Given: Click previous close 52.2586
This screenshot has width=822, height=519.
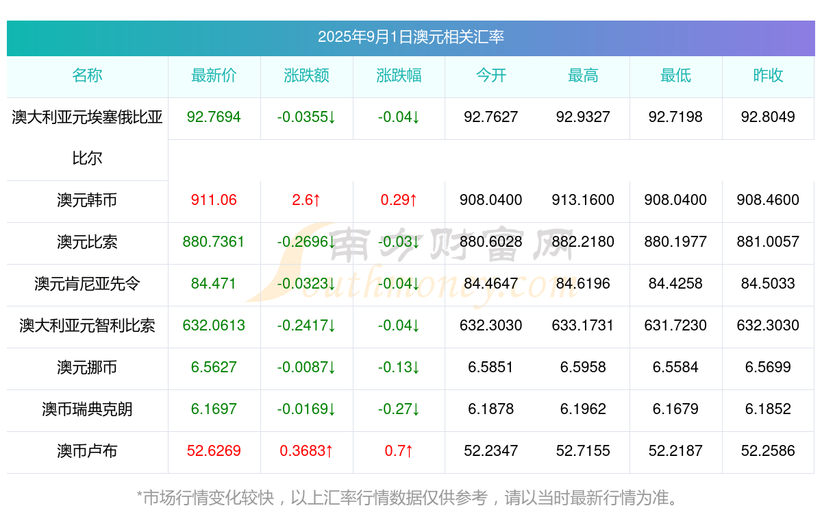Looking at the screenshot, I should coord(768,451).
